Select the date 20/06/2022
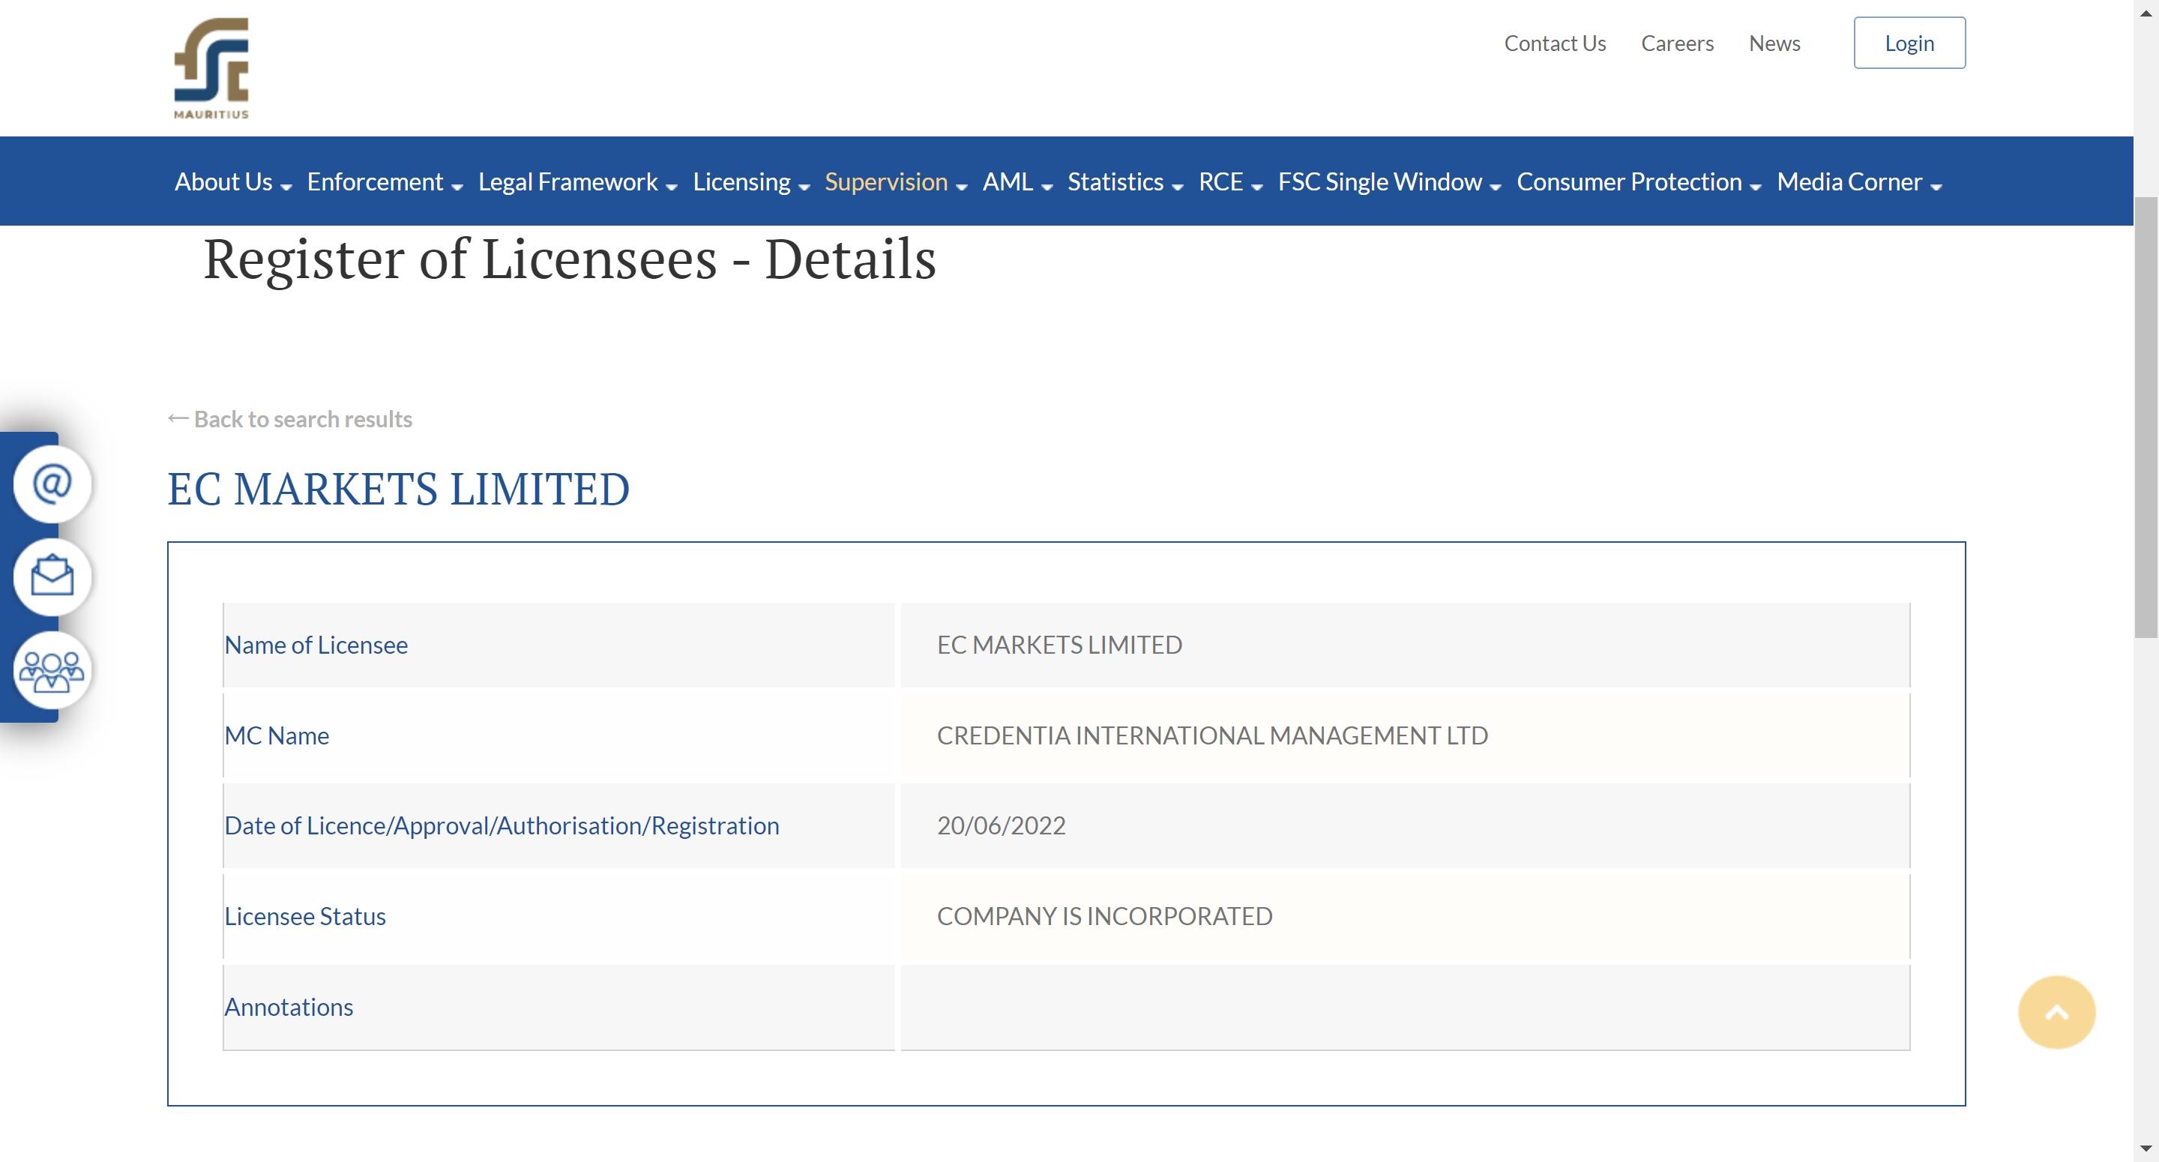Screen dimensions: 2159x1162 click(x=1001, y=826)
